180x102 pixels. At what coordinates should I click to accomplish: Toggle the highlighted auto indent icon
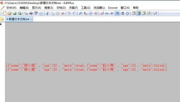[117, 13]
